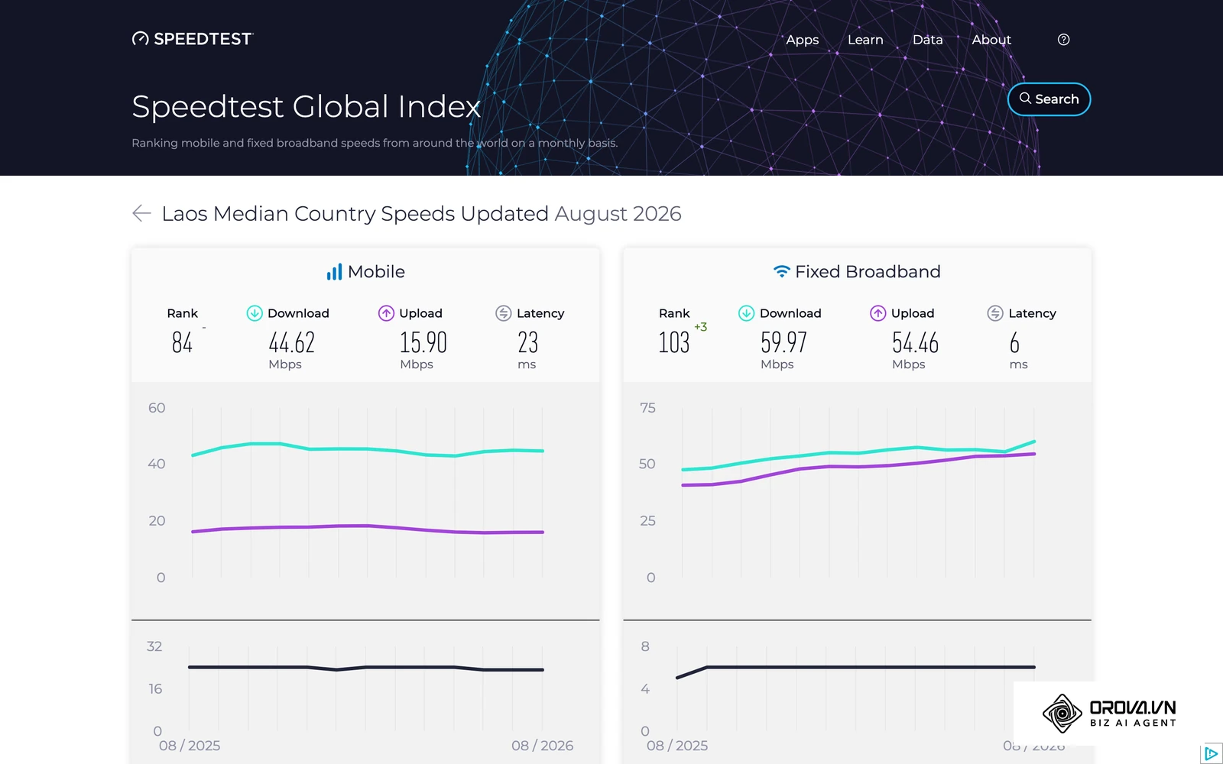Click the Speedtest logo
The image size is (1223, 764).
tap(192, 39)
